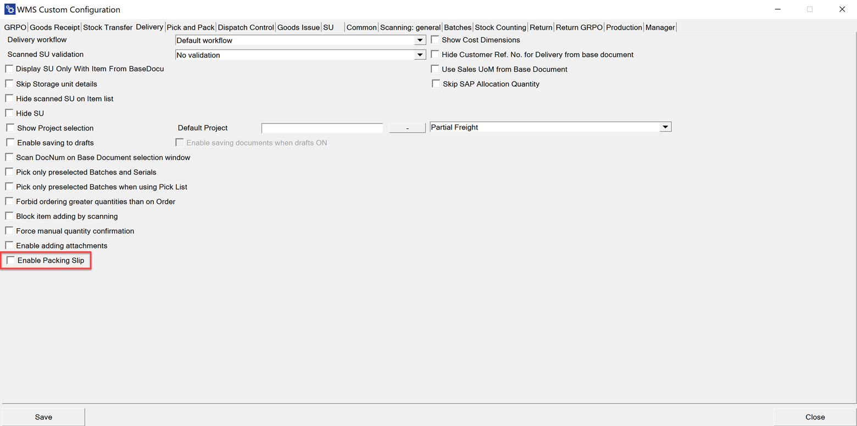Screen dimensions: 857x426
Task: Enable Packing Slip
Action: click(10, 260)
